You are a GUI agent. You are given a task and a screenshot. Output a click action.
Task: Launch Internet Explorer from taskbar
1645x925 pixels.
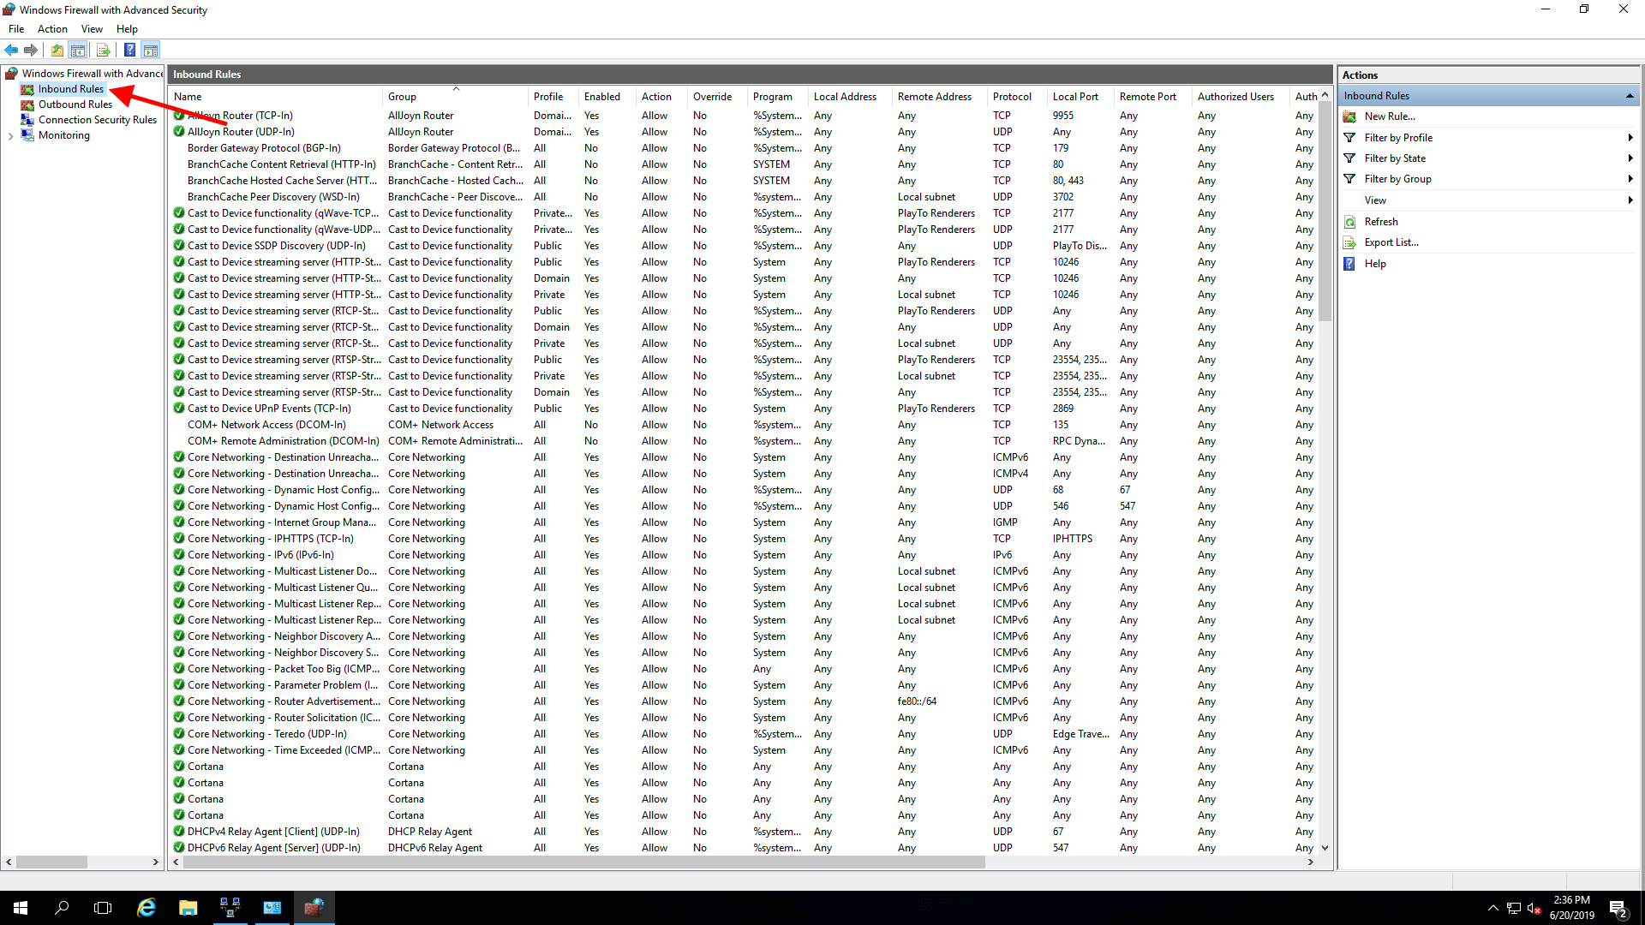[x=147, y=908]
